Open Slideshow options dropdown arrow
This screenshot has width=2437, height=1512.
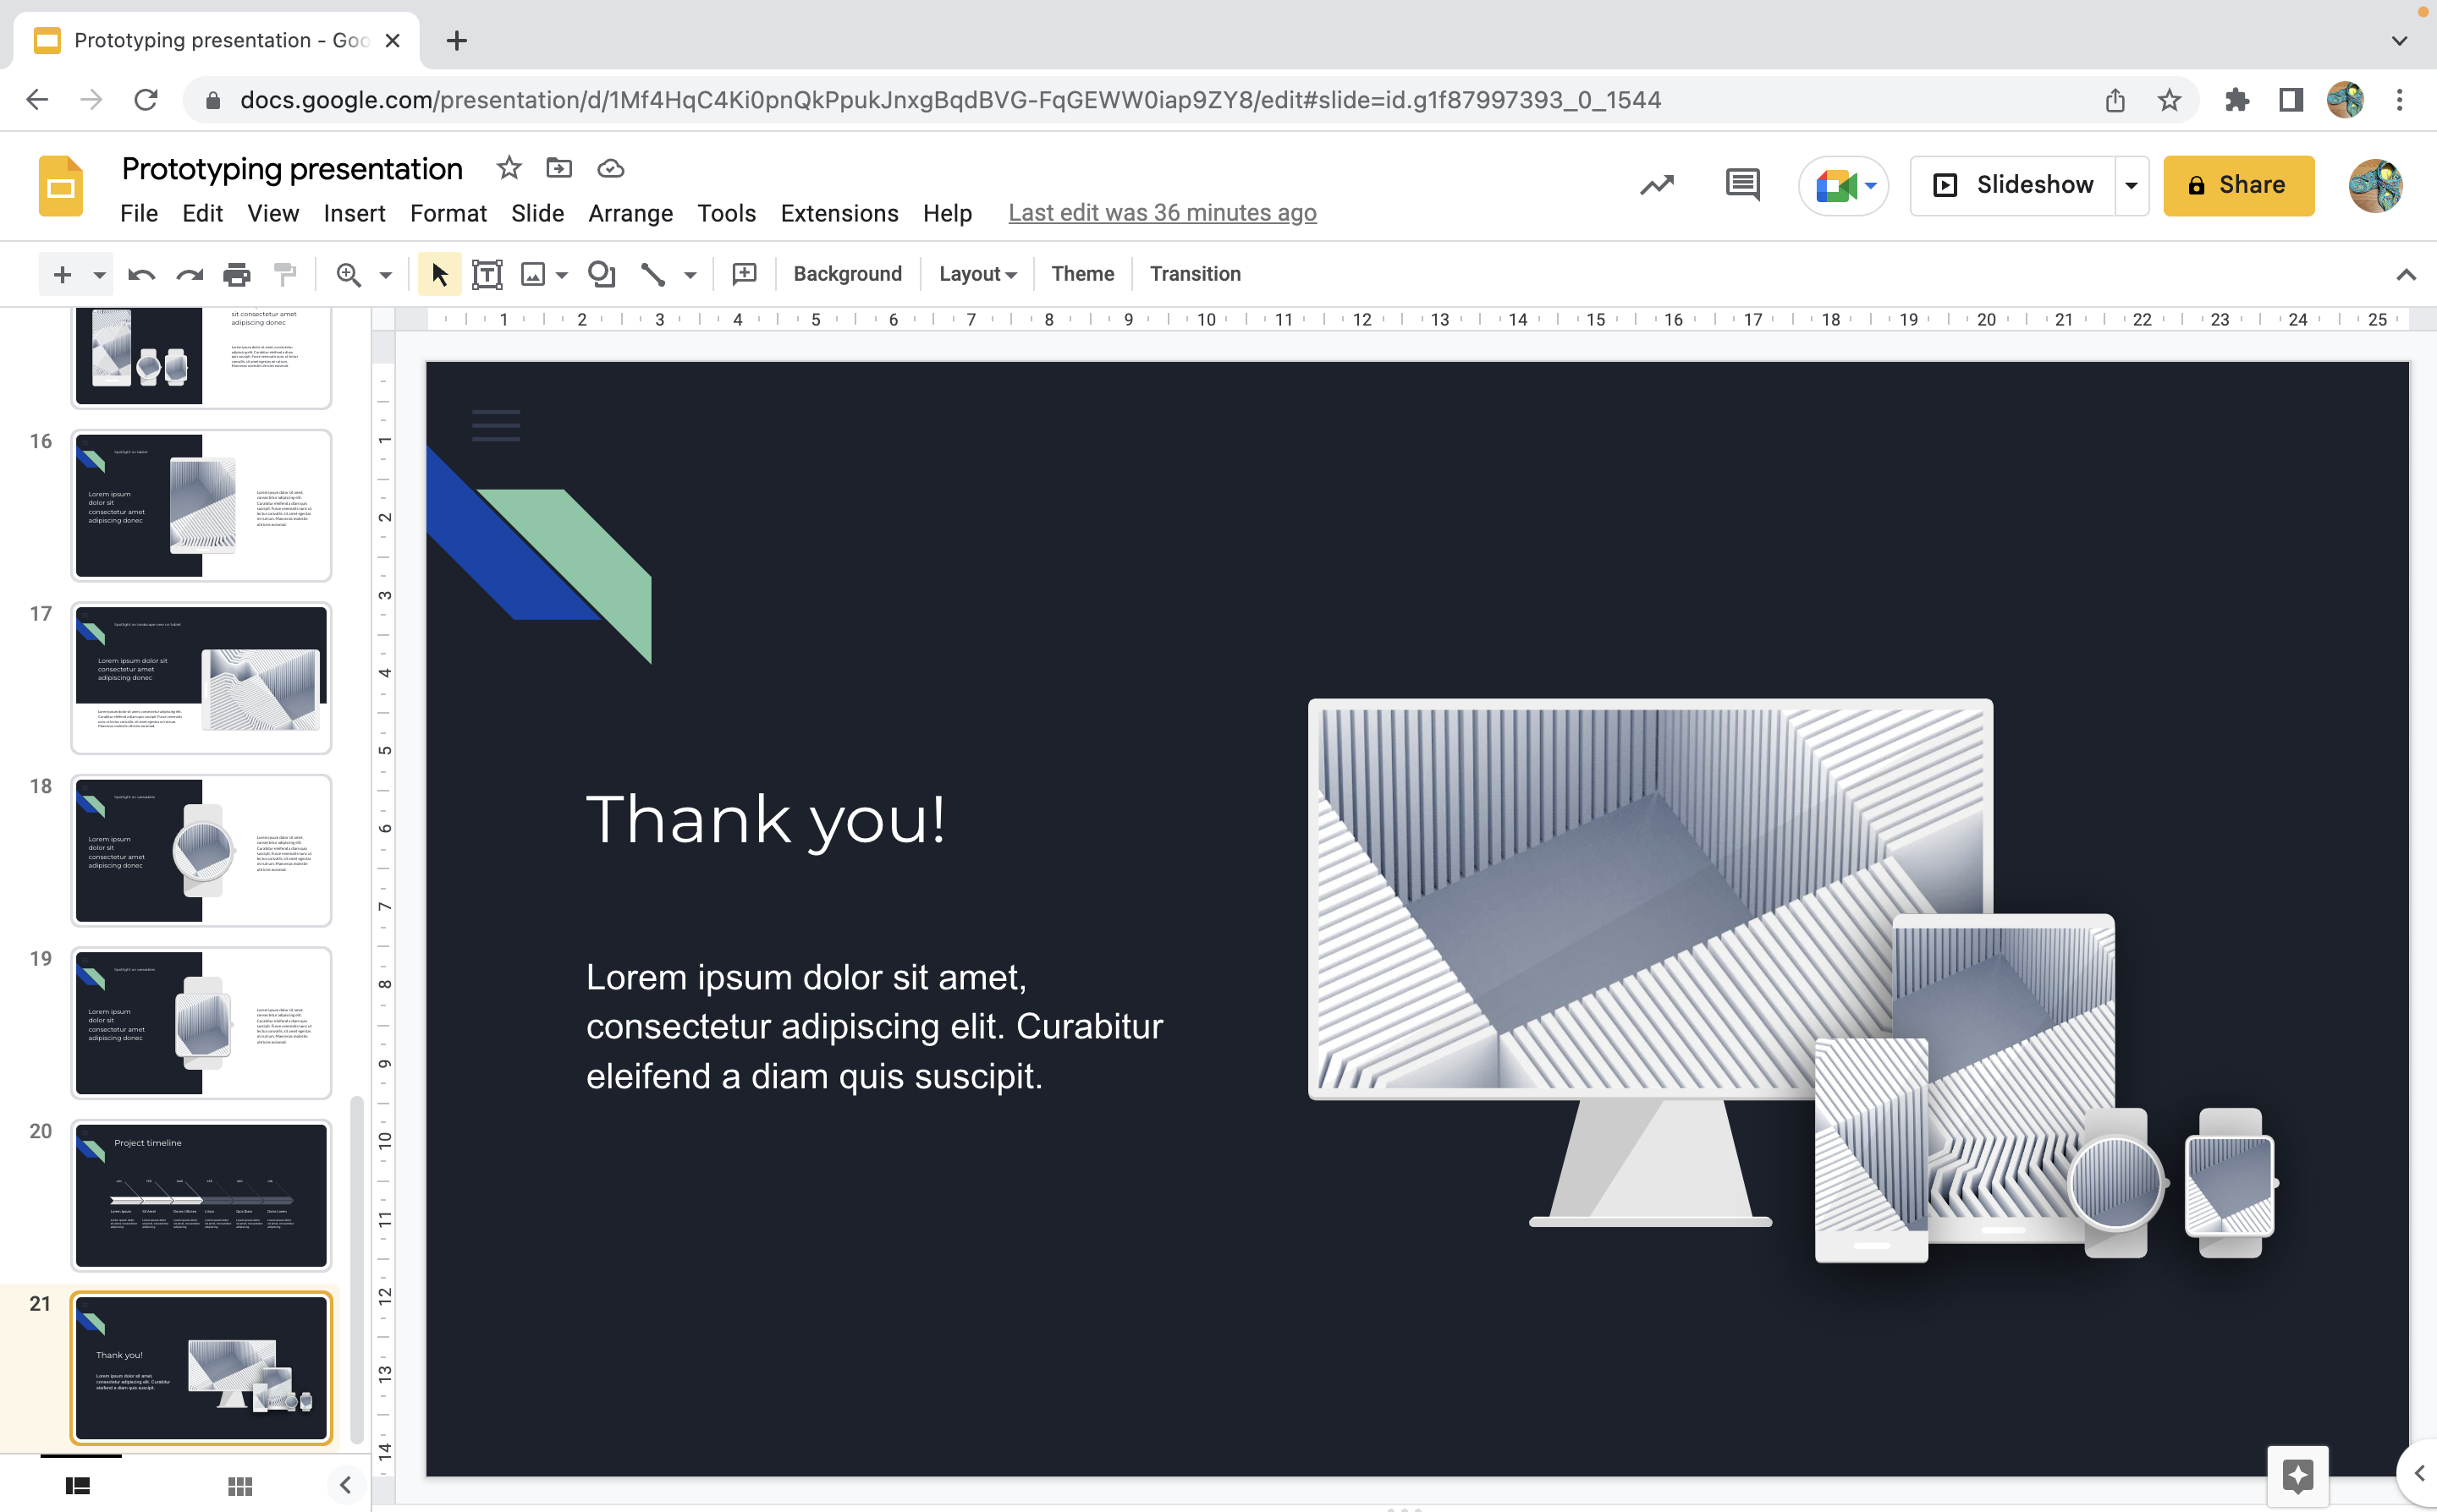point(2132,185)
